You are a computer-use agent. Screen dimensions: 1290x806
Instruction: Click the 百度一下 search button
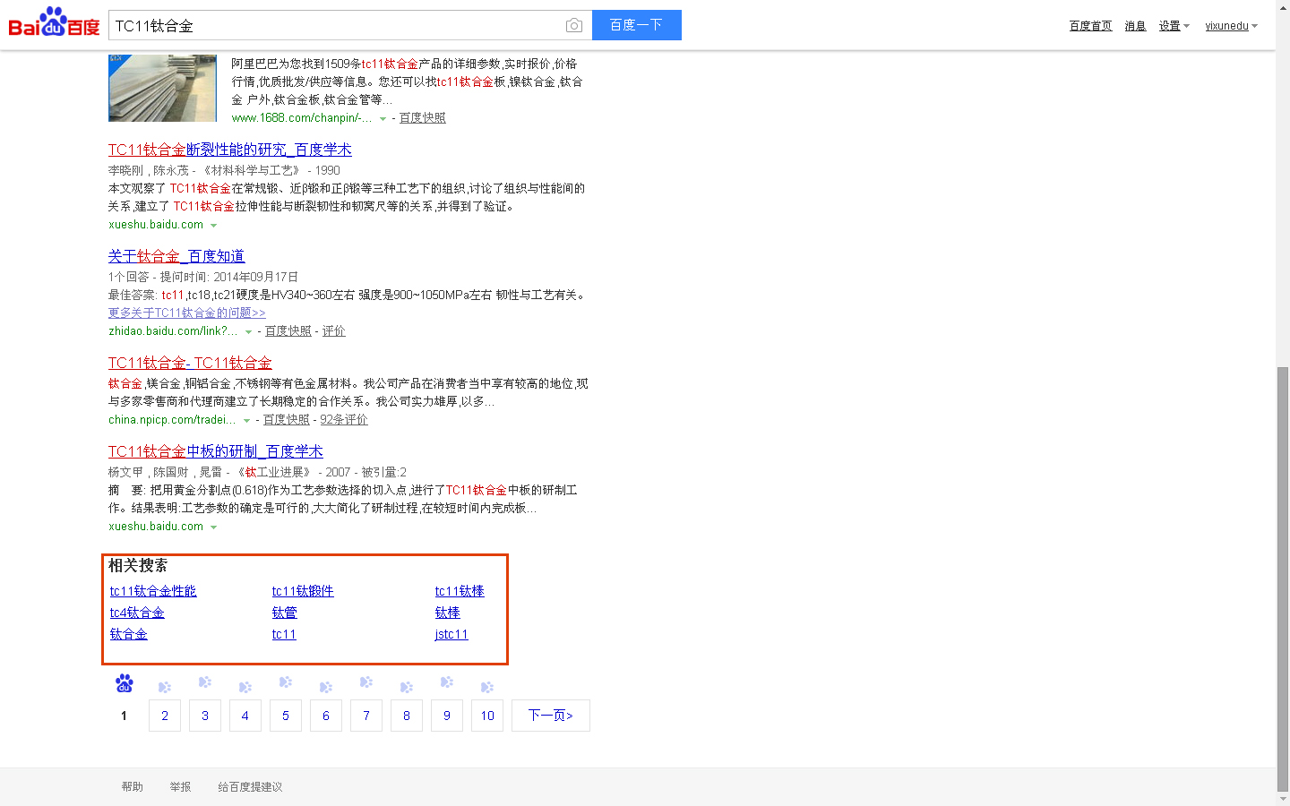coord(636,25)
